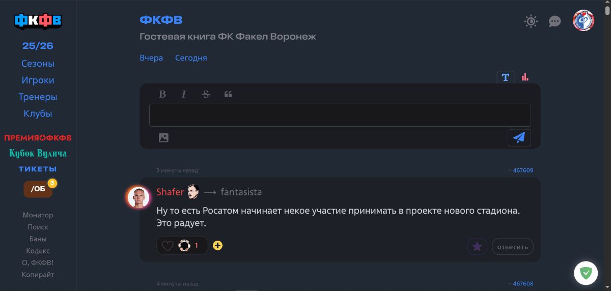Open the /ОБ notifications badge button
Viewport: 611px width, 291px height.
(x=38, y=189)
